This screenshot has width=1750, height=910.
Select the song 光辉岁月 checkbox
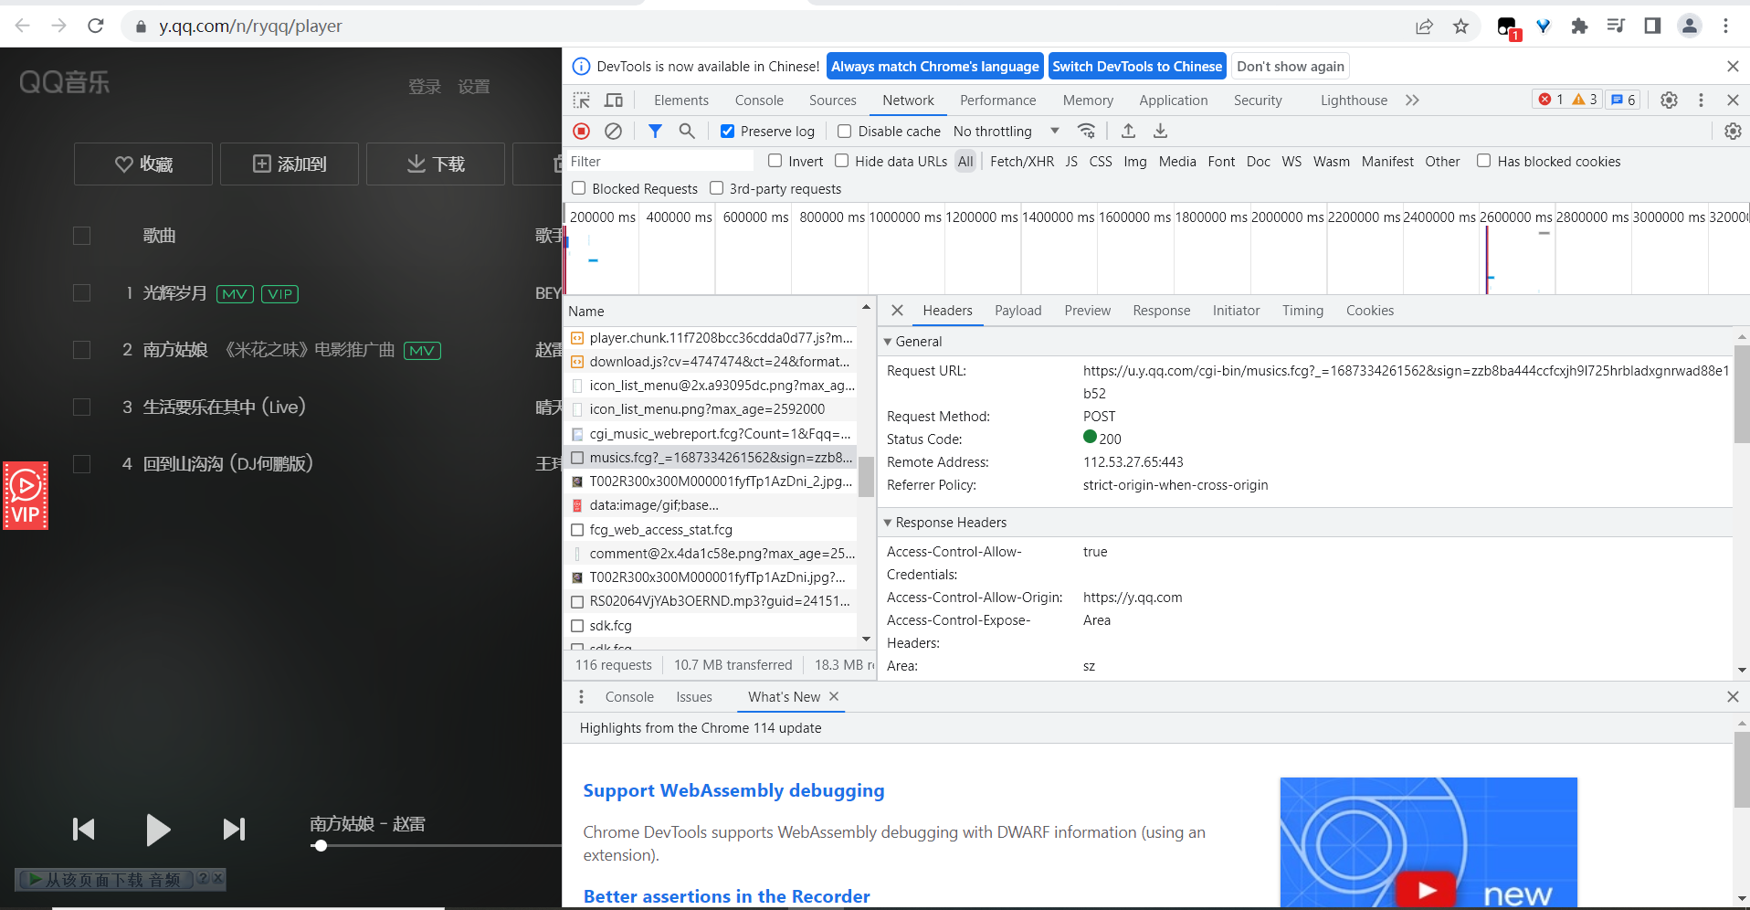pyautogui.click(x=82, y=293)
